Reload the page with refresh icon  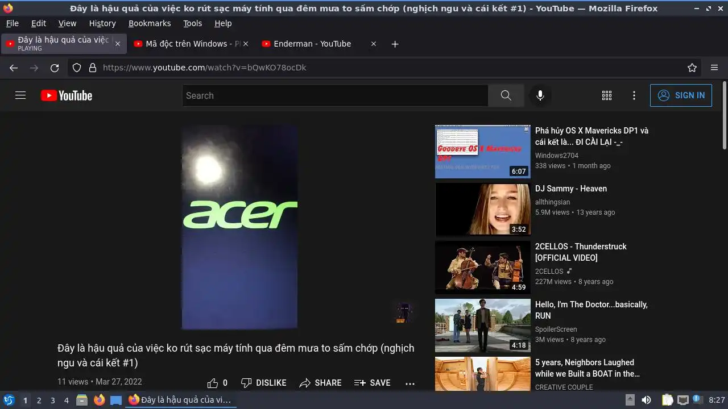tap(55, 68)
